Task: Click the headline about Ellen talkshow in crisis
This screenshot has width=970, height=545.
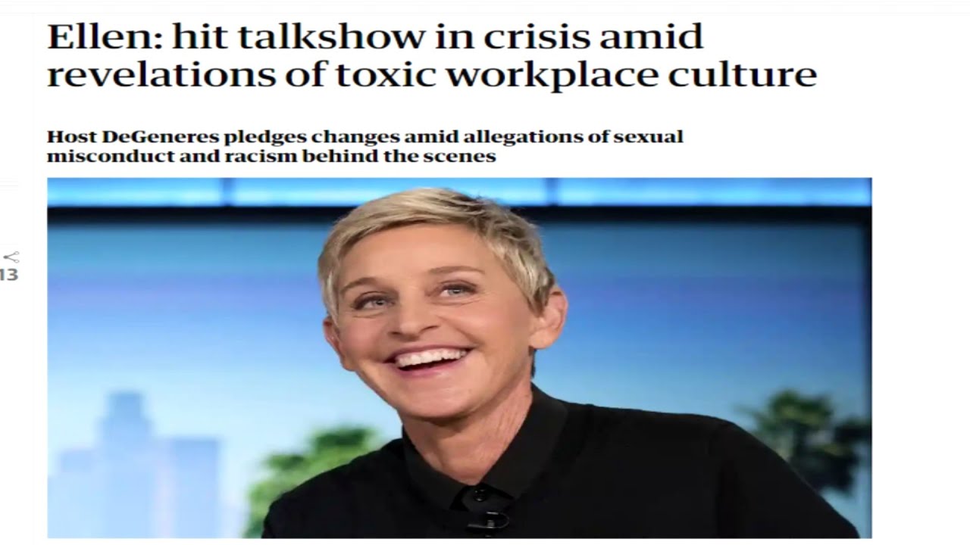Action: point(432,55)
